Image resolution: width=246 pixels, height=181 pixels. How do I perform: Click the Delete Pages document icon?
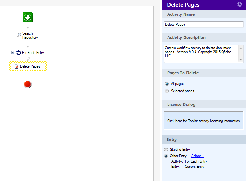[16, 66]
